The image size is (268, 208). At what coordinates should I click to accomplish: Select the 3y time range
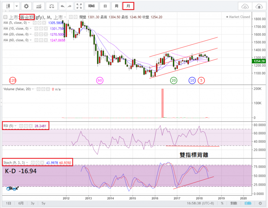pyautogui.click(x=33, y=203)
